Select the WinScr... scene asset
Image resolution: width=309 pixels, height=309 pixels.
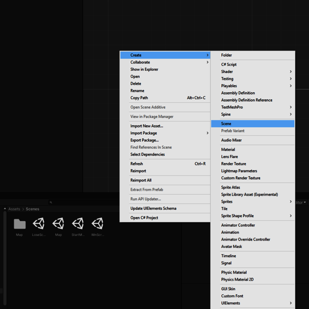tap(98, 224)
